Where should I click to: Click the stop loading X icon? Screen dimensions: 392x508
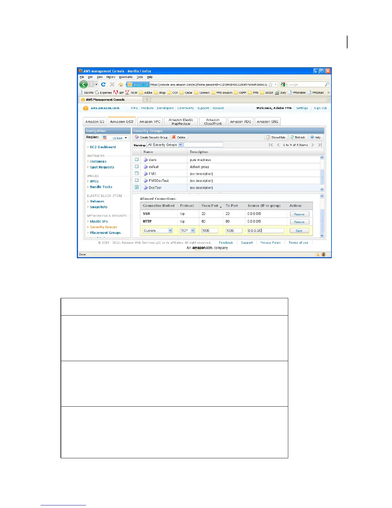tap(112, 84)
